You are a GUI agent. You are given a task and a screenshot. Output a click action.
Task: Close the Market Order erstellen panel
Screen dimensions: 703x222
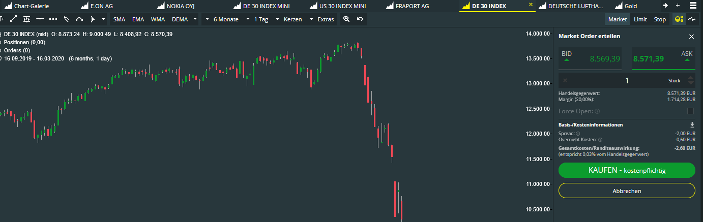[x=691, y=37]
